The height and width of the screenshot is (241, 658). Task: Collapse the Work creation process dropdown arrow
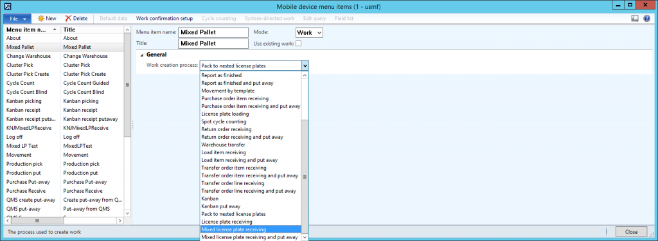(305, 66)
